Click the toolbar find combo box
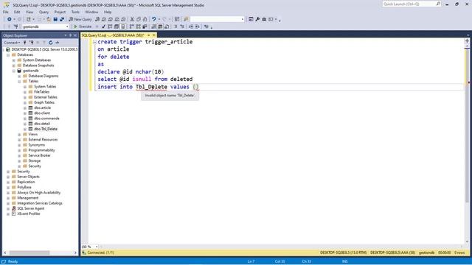Screen dimensions: 472x265 (217, 19)
